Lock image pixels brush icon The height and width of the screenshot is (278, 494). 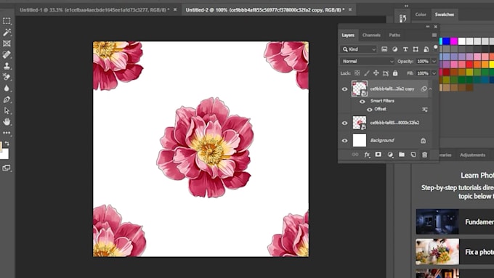pyautogui.click(x=366, y=73)
